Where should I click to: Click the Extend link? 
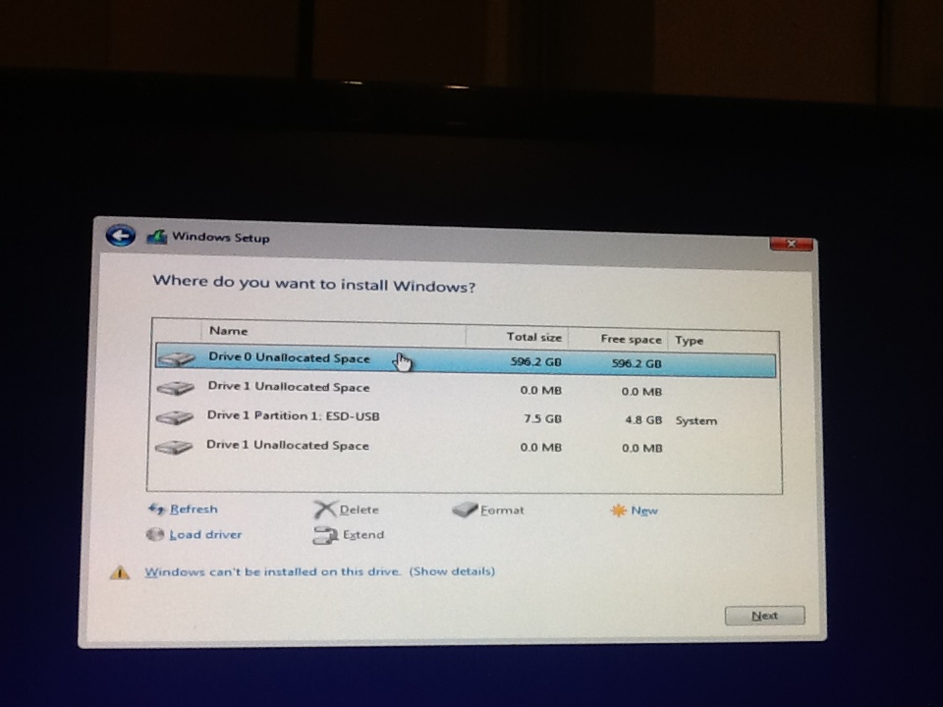pyautogui.click(x=363, y=534)
